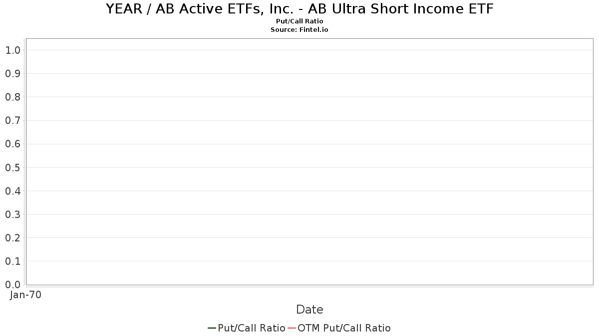Viewport: 599px width, 336px height.
Task: Click the 0.2 y-axis tick label
Action: (x=13, y=238)
